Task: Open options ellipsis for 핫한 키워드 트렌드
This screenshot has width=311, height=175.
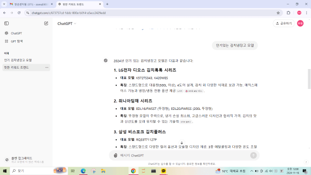Action: [x=47, y=68]
